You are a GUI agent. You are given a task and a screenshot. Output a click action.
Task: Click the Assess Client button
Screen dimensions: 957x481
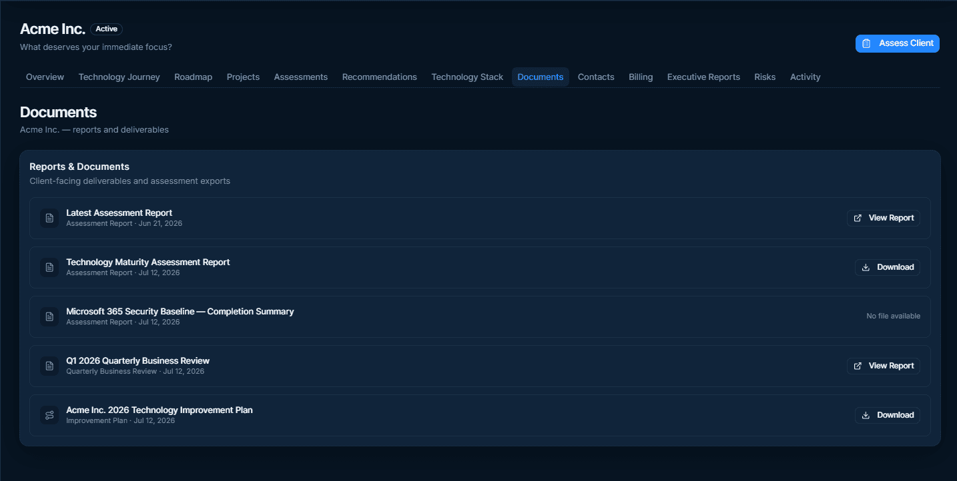[x=898, y=43]
